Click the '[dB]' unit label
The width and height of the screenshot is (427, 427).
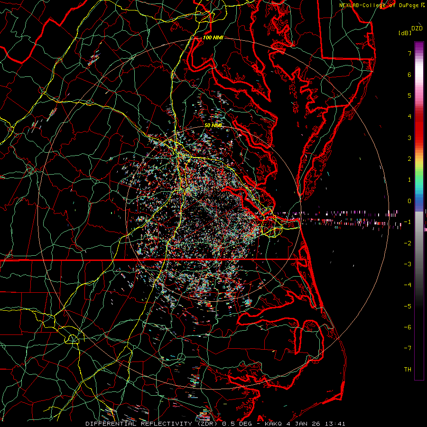[x=405, y=33]
